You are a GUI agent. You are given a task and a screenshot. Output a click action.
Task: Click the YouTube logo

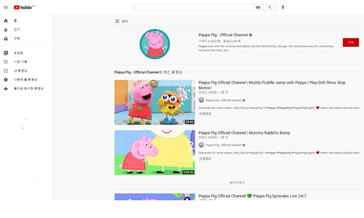click(24, 7)
